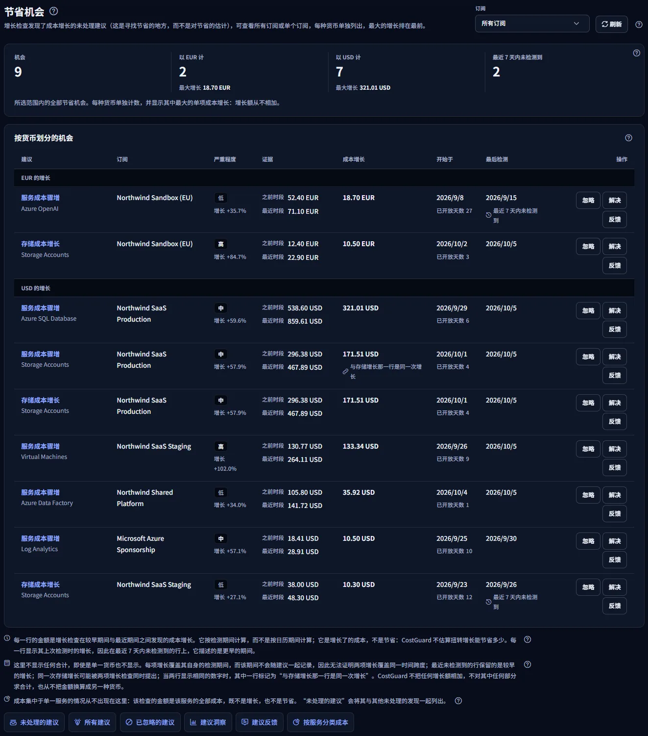Image resolution: width=648 pixels, height=736 pixels.
Task: Click 中 severity badge in Azure SQL Database row
Action: coord(221,308)
